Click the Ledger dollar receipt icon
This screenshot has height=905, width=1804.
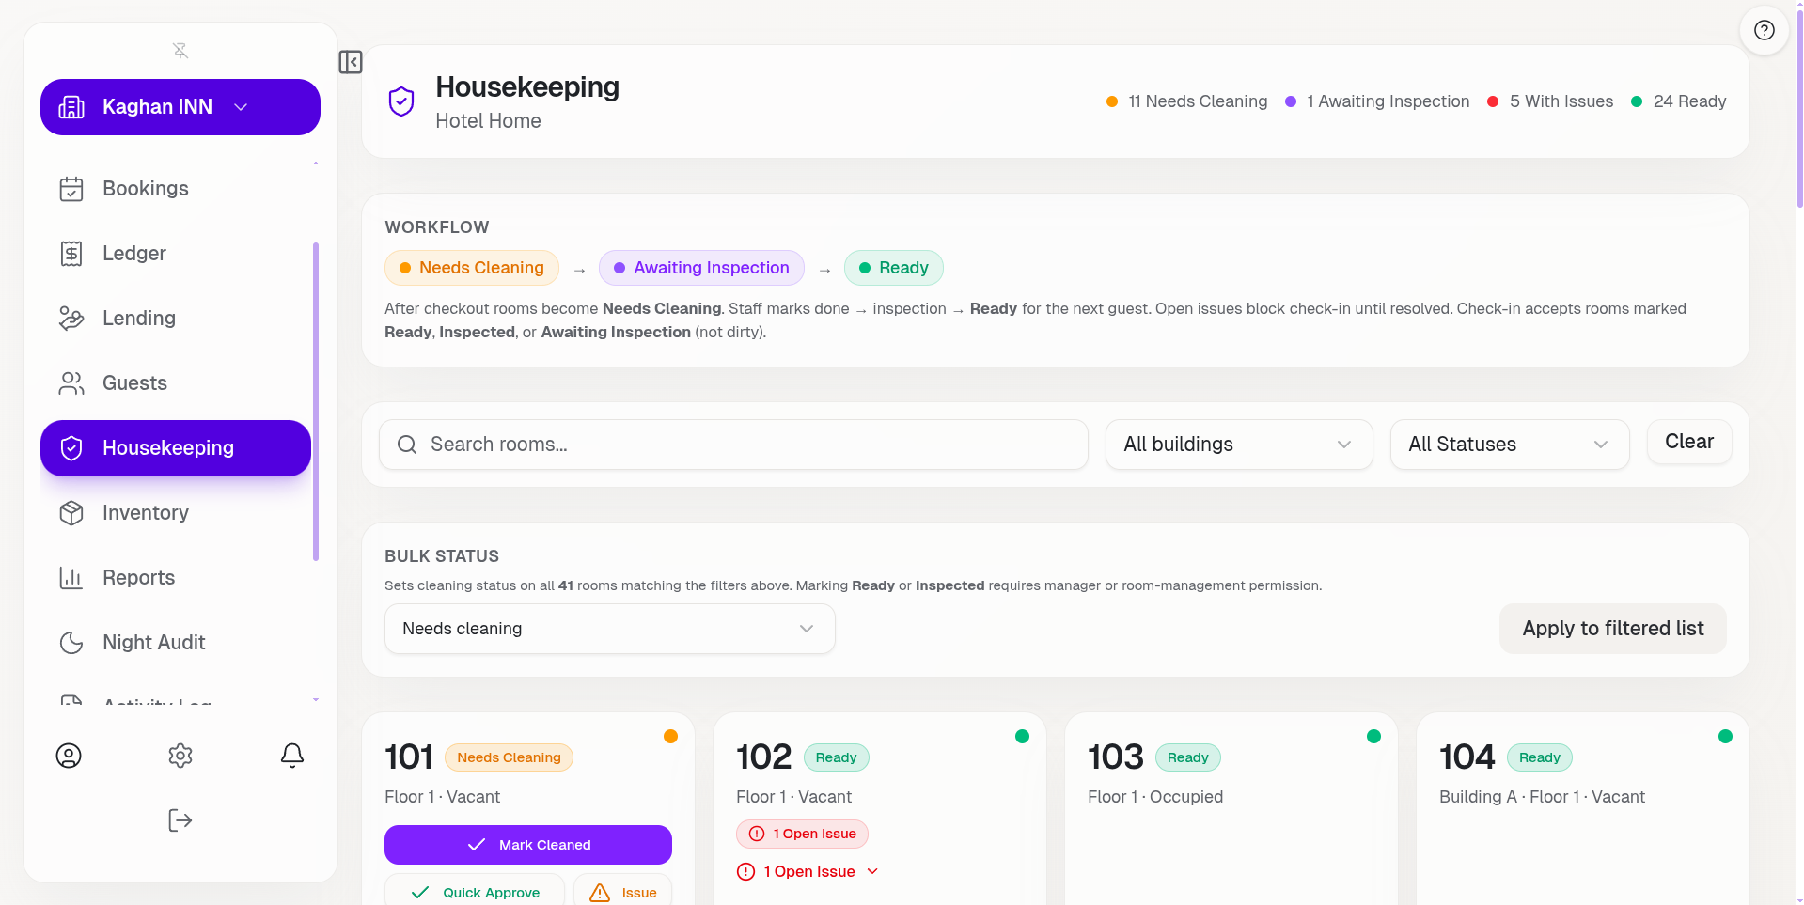[71, 254]
